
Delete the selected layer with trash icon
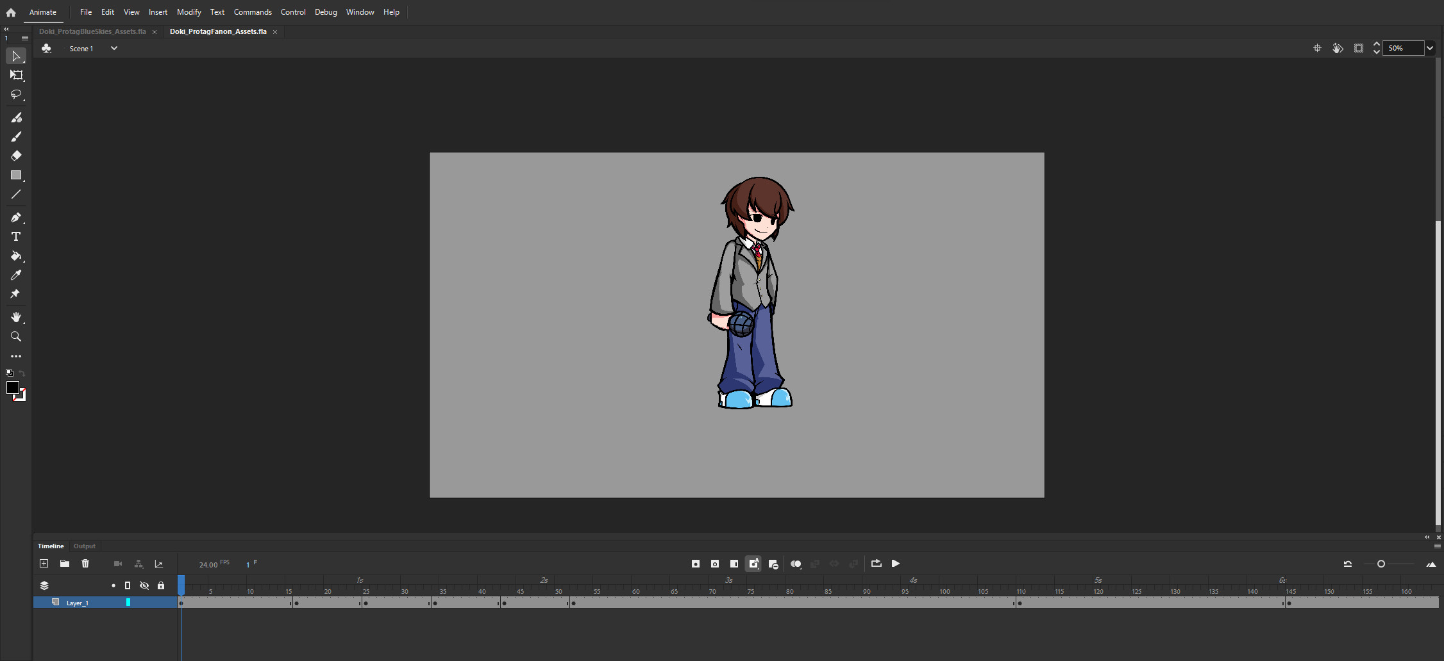pos(85,564)
